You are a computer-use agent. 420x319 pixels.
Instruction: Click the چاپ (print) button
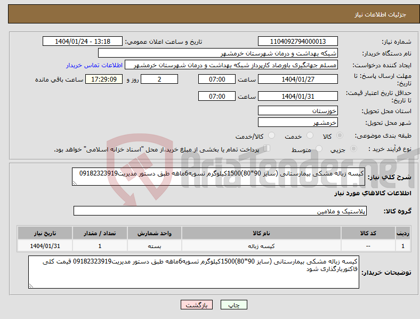(x=234, y=305)
